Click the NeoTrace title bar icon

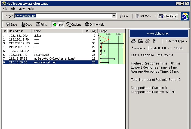(4, 4)
